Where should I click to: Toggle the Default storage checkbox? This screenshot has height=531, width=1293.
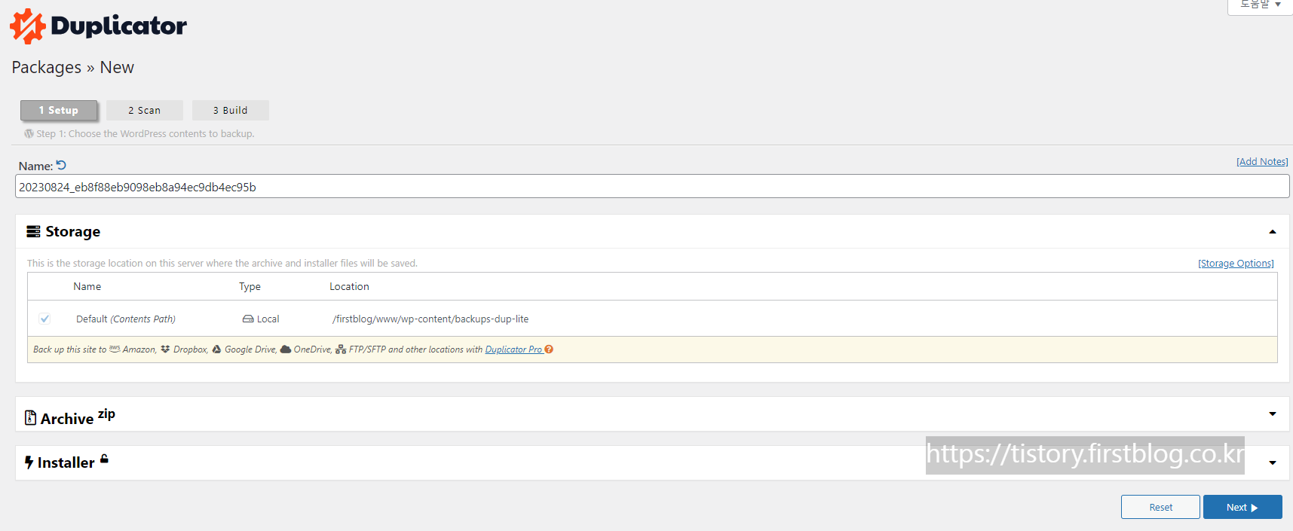point(44,319)
